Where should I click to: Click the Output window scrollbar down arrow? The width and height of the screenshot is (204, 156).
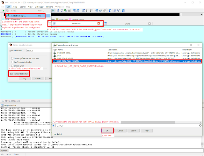(202, 147)
